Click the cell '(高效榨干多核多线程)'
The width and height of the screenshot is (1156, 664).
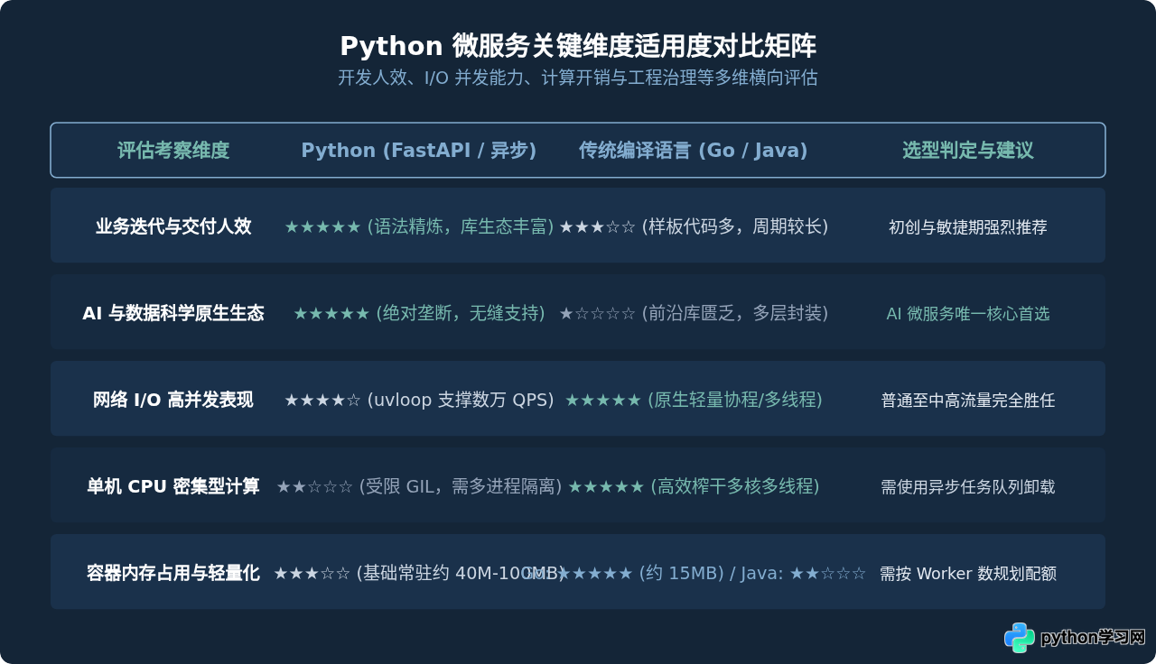click(x=735, y=486)
